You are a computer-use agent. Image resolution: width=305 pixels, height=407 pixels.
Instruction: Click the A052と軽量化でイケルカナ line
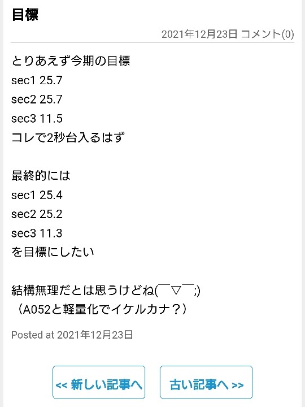point(101,309)
